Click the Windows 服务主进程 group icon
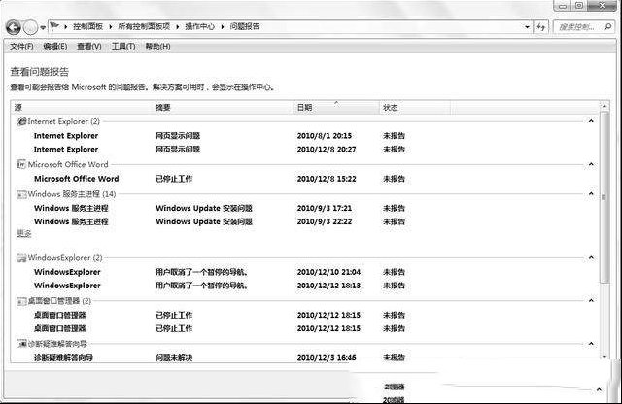This screenshot has width=622, height=404. coord(21,194)
